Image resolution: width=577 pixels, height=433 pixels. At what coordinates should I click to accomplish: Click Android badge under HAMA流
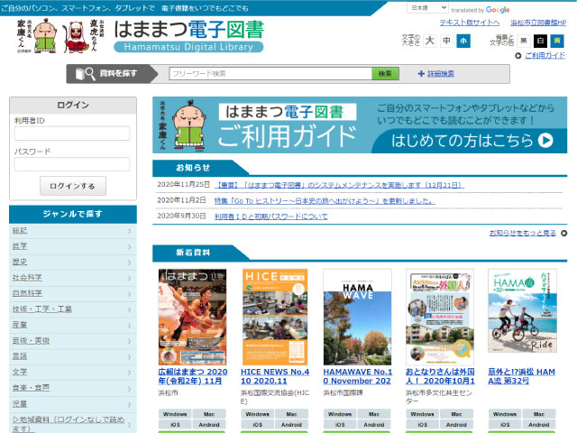pos(539,425)
